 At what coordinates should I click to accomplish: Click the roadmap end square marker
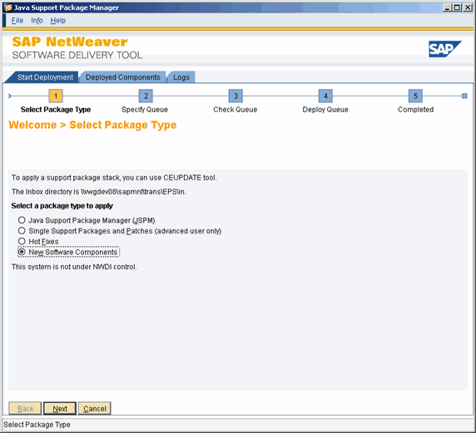[x=464, y=96]
